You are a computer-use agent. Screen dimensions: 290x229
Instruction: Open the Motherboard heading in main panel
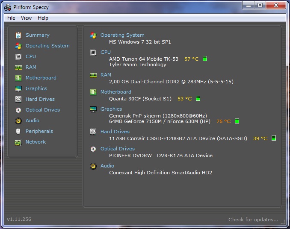pyautogui.click(x=116, y=92)
